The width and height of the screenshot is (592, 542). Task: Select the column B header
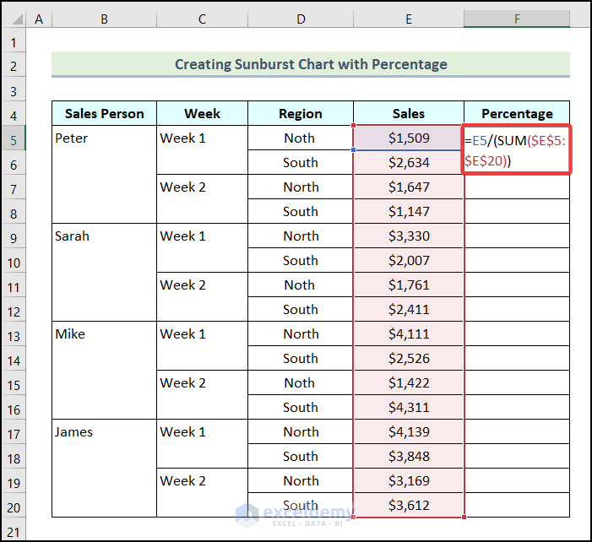click(x=104, y=18)
